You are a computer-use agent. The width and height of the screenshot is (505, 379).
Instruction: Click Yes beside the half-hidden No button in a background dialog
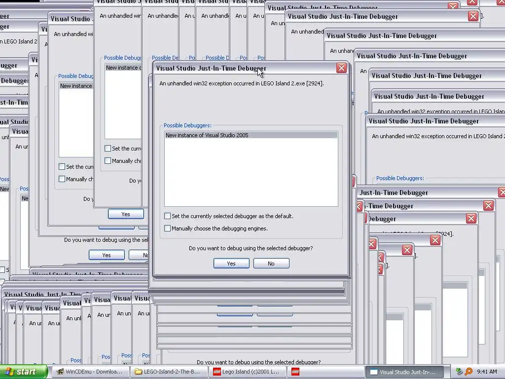(x=107, y=255)
